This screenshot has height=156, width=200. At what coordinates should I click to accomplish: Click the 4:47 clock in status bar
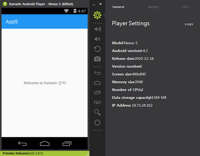click(x=82, y=11)
